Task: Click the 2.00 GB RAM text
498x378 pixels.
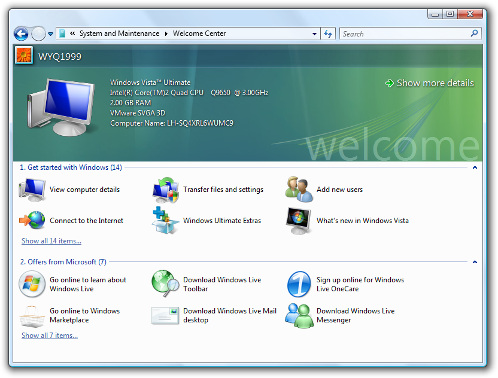Action: pyautogui.click(x=130, y=103)
